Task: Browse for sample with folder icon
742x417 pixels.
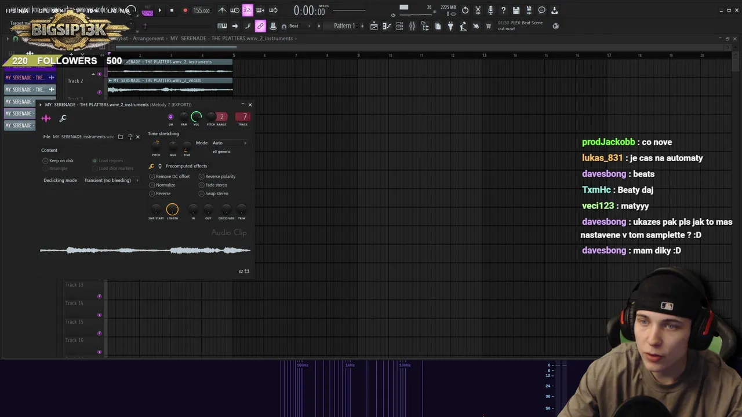Action: pyautogui.click(x=121, y=137)
